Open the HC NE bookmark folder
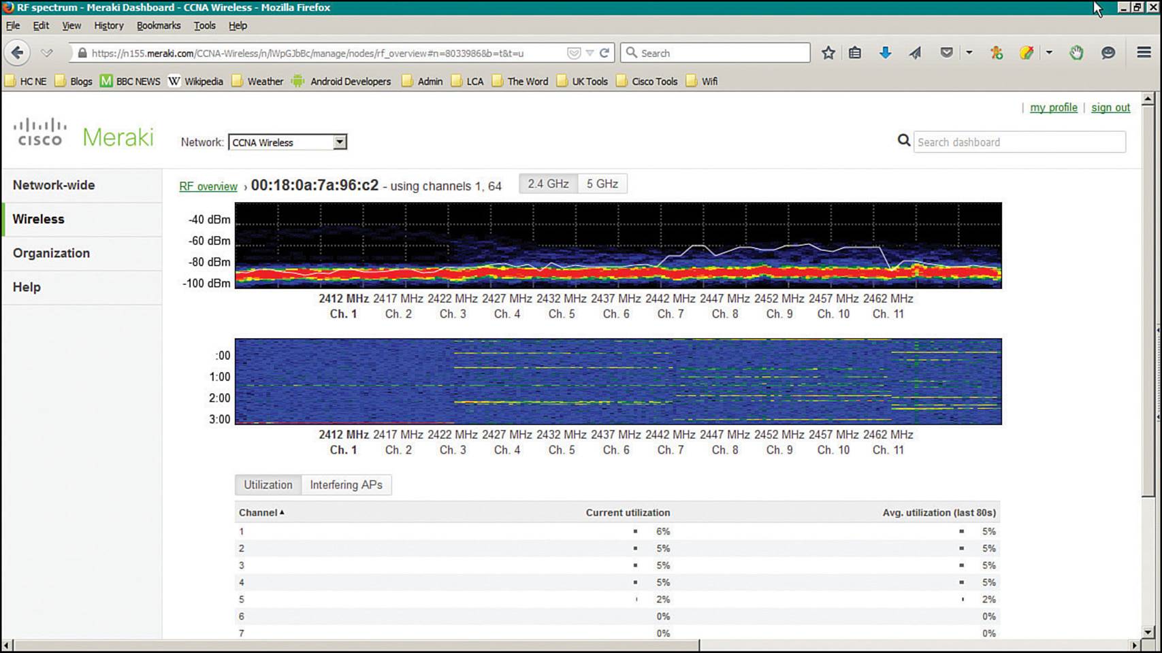Image resolution: width=1162 pixels, height=653 pixels. [26, 81]
